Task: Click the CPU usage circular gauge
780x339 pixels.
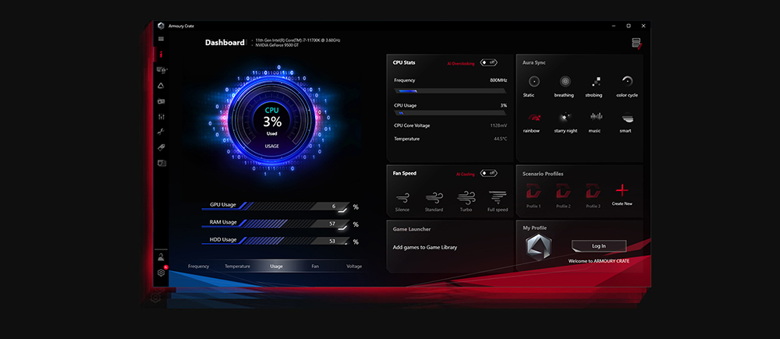Action: pos(272,122)
